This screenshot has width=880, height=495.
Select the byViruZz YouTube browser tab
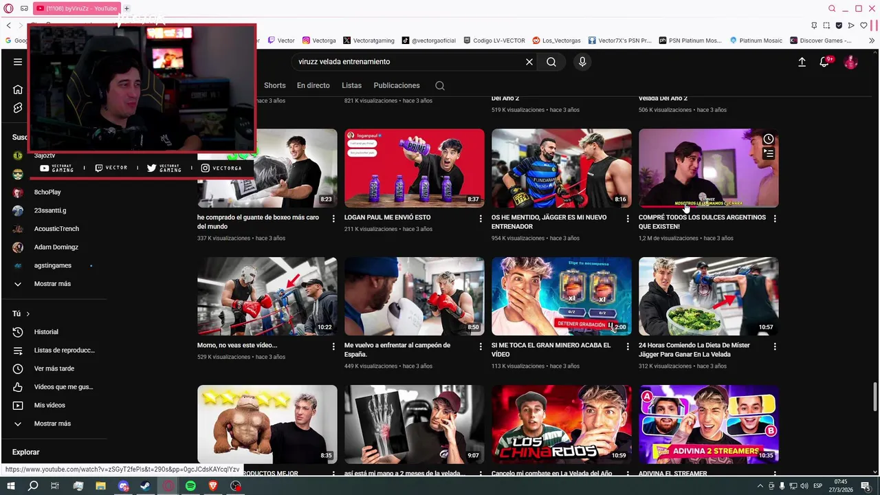click(x=77, y=8)
